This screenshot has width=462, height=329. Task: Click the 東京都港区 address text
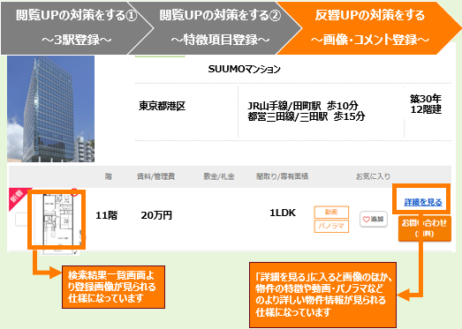162,106
